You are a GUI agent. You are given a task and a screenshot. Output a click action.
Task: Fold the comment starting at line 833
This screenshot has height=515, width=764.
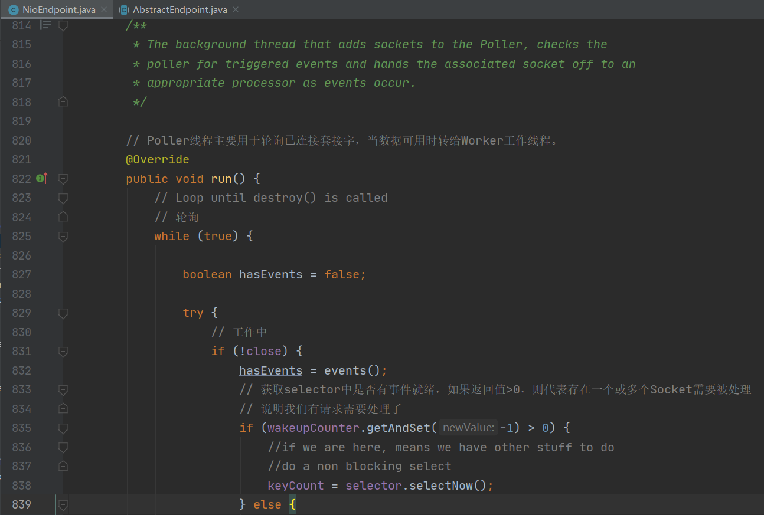tap(63, 389)
